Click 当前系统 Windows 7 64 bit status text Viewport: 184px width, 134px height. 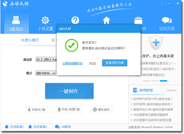pyautogui.click(x=150, y=127)
